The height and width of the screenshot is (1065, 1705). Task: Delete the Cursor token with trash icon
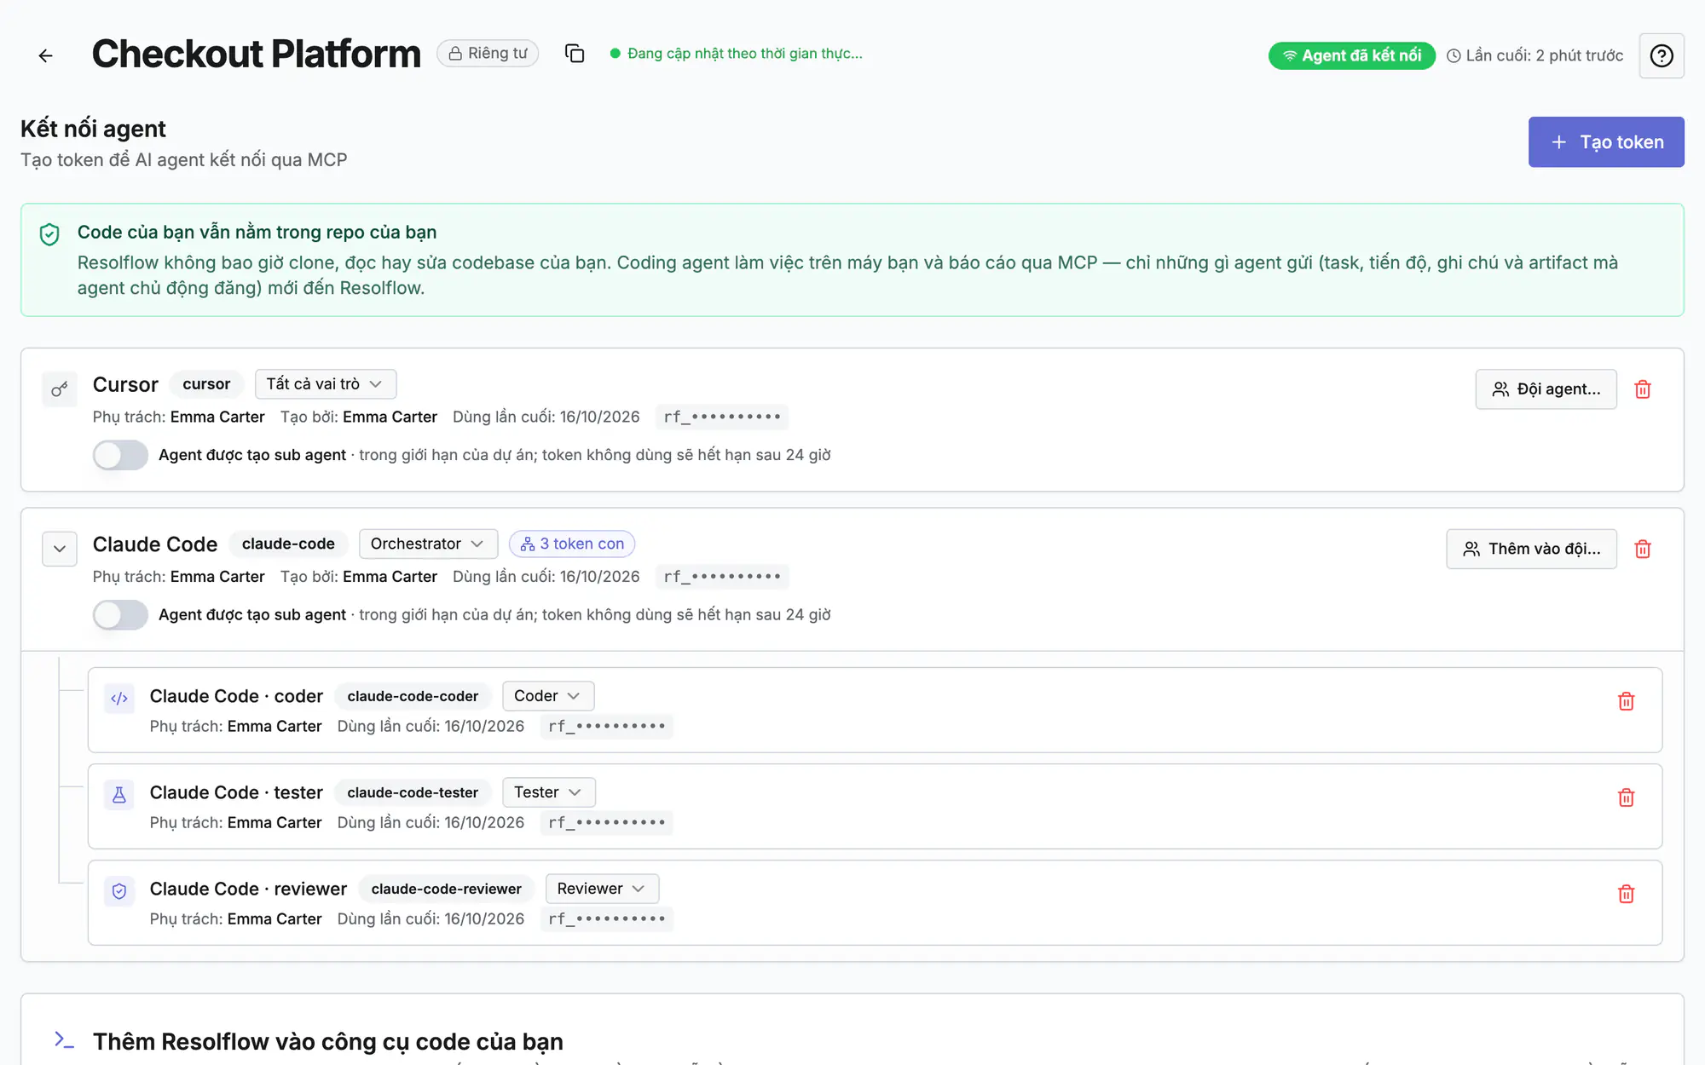click(x=1642, y=389)
